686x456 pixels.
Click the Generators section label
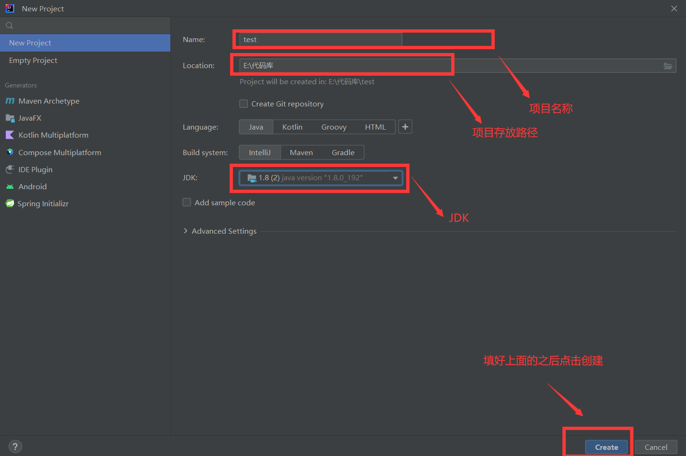(21, 85)
